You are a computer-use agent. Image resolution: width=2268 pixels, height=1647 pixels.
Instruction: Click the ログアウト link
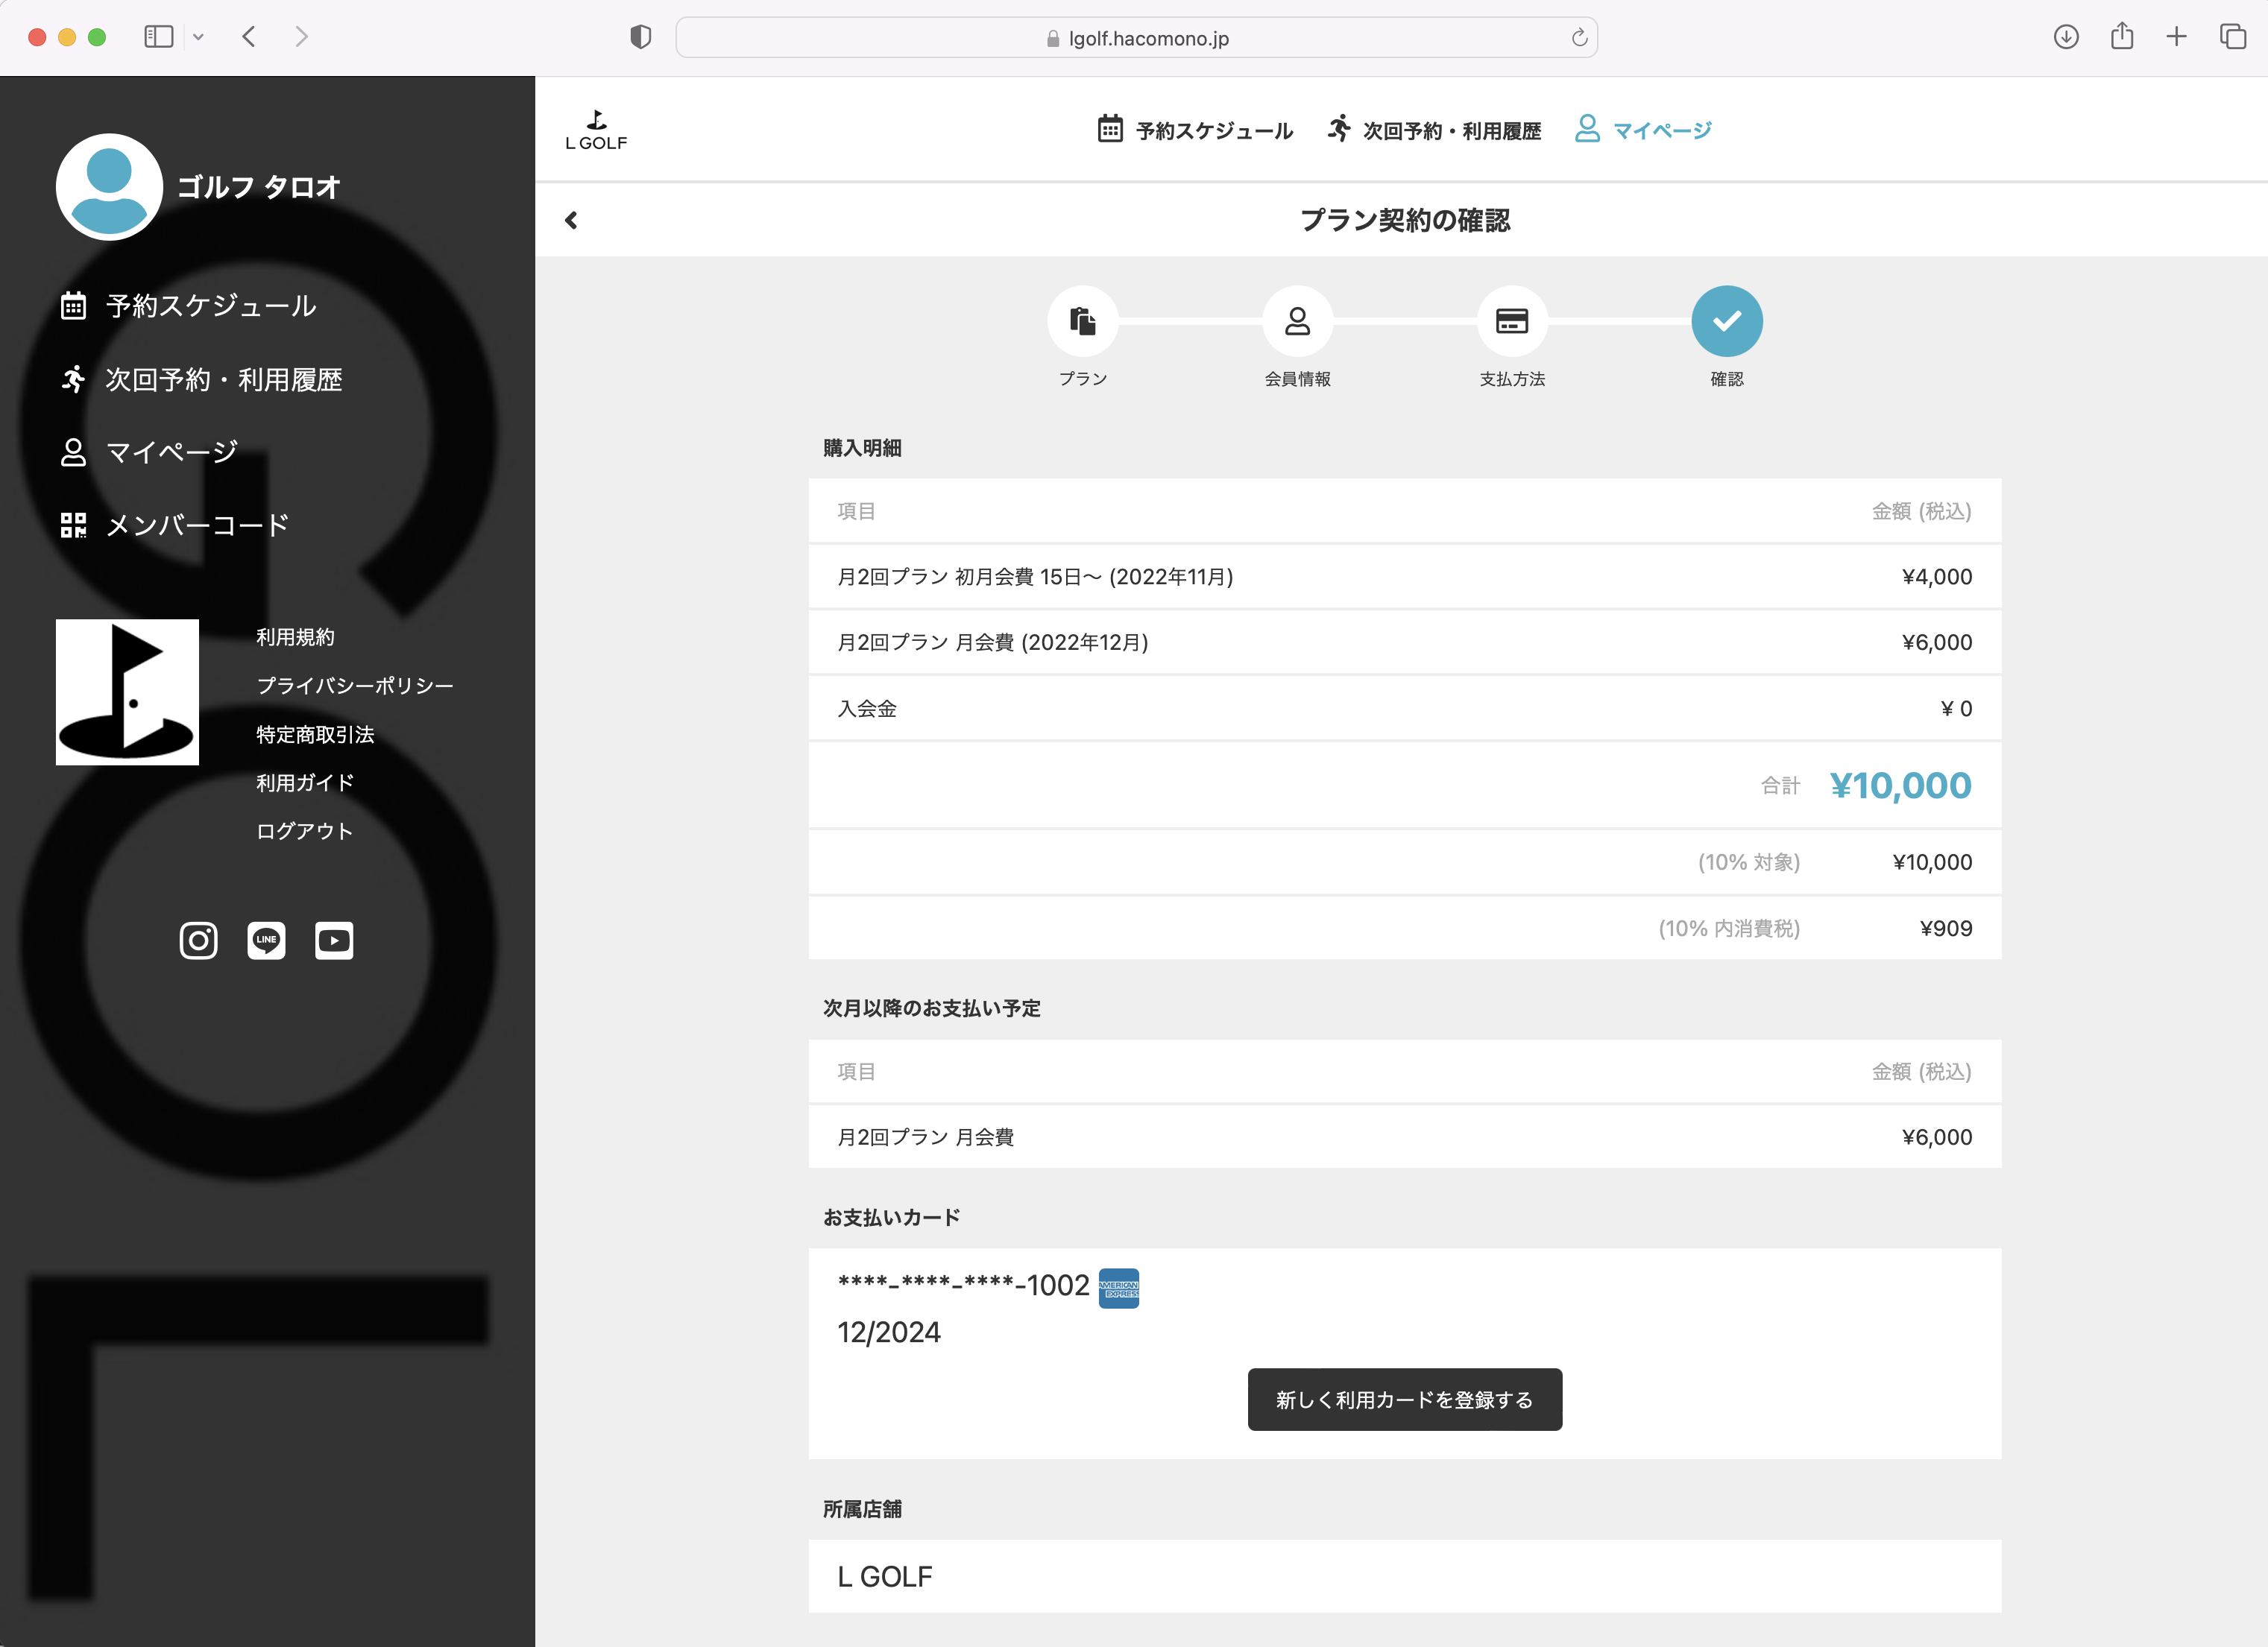304,832
